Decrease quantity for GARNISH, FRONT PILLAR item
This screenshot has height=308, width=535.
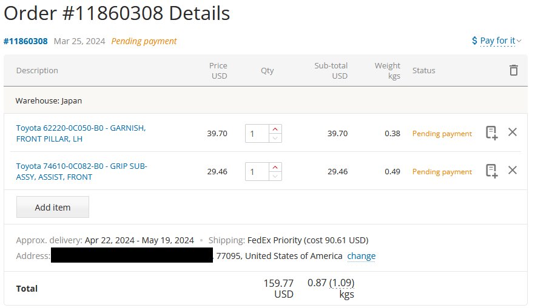[x=275, y=138]
